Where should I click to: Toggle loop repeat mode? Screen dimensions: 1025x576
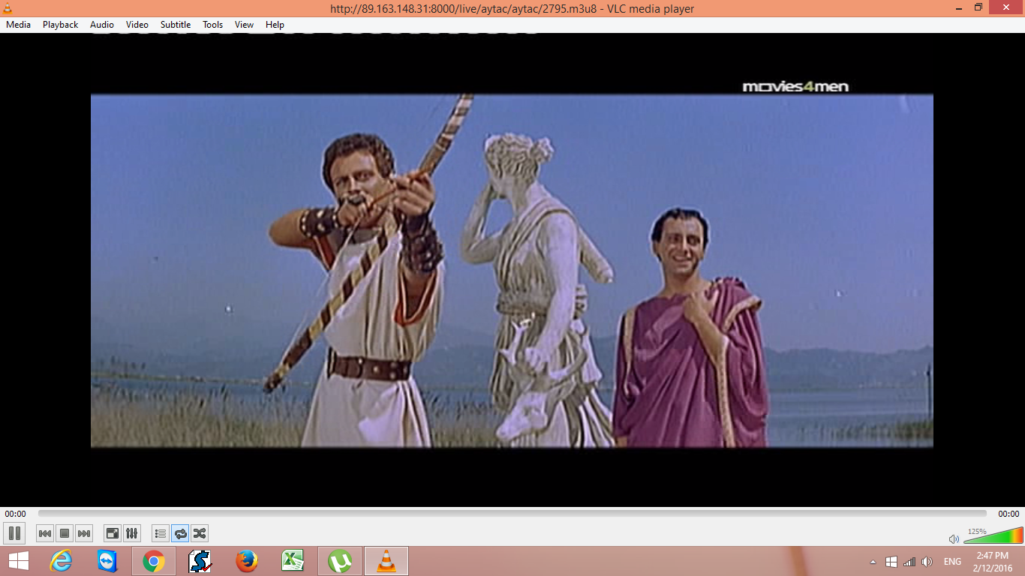[x=180, y=533]
